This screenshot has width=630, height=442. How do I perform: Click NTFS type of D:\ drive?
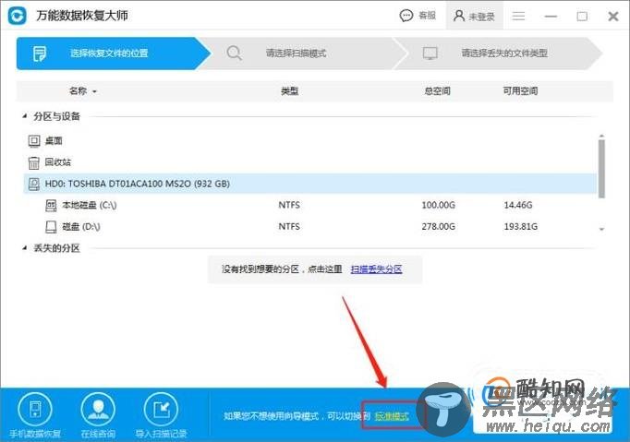pyautogui.click(x=289, y=227)
